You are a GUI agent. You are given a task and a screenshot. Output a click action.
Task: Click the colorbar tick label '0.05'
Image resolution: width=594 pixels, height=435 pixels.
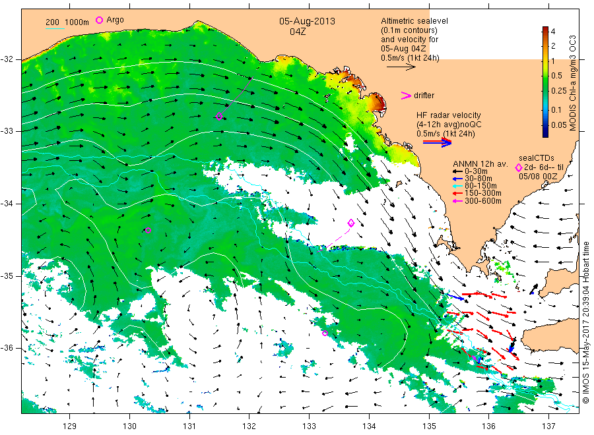point(559,125)
